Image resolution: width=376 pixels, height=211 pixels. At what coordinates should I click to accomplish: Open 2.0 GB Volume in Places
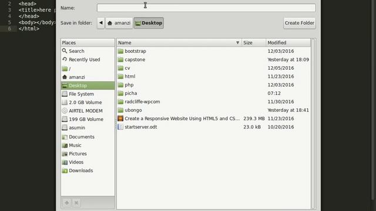[x=88, y=103]
